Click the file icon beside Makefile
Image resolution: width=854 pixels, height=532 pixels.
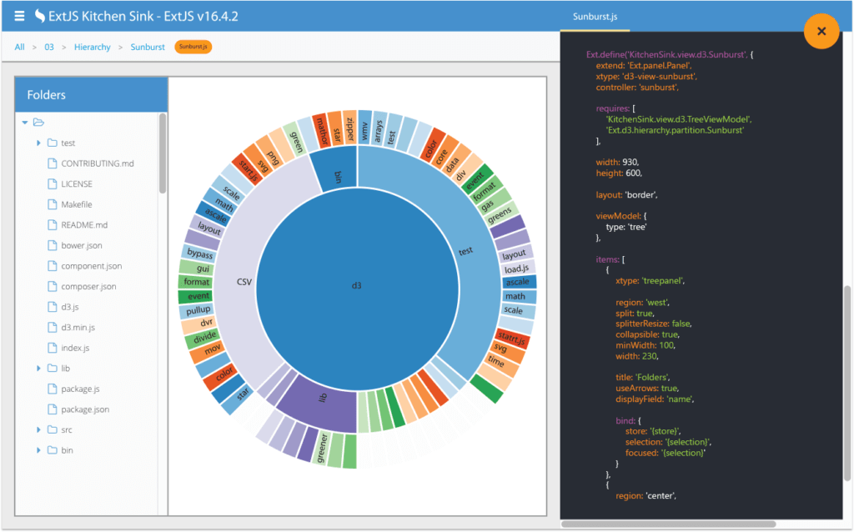[51, 204]
